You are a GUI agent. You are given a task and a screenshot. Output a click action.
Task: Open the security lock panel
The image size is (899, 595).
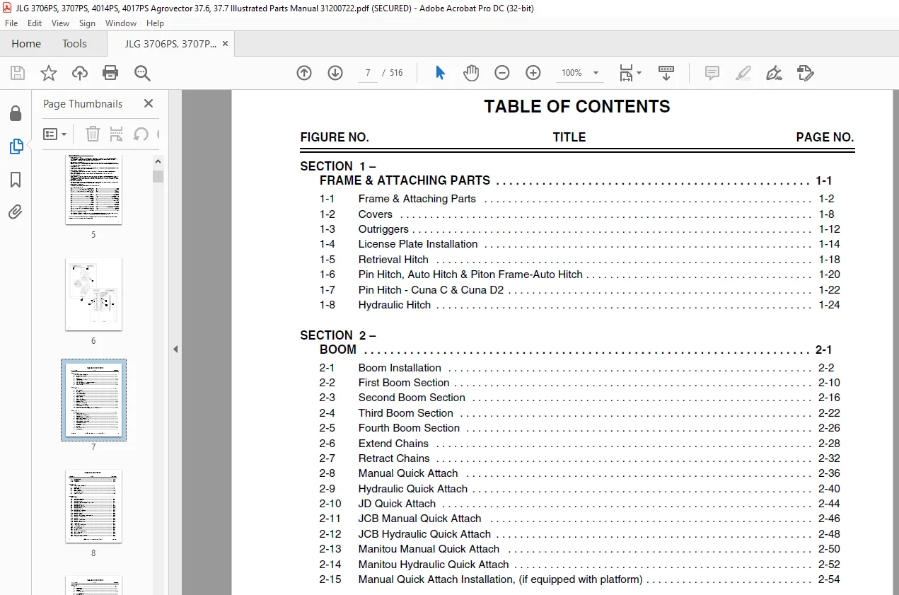coord(16,113)
